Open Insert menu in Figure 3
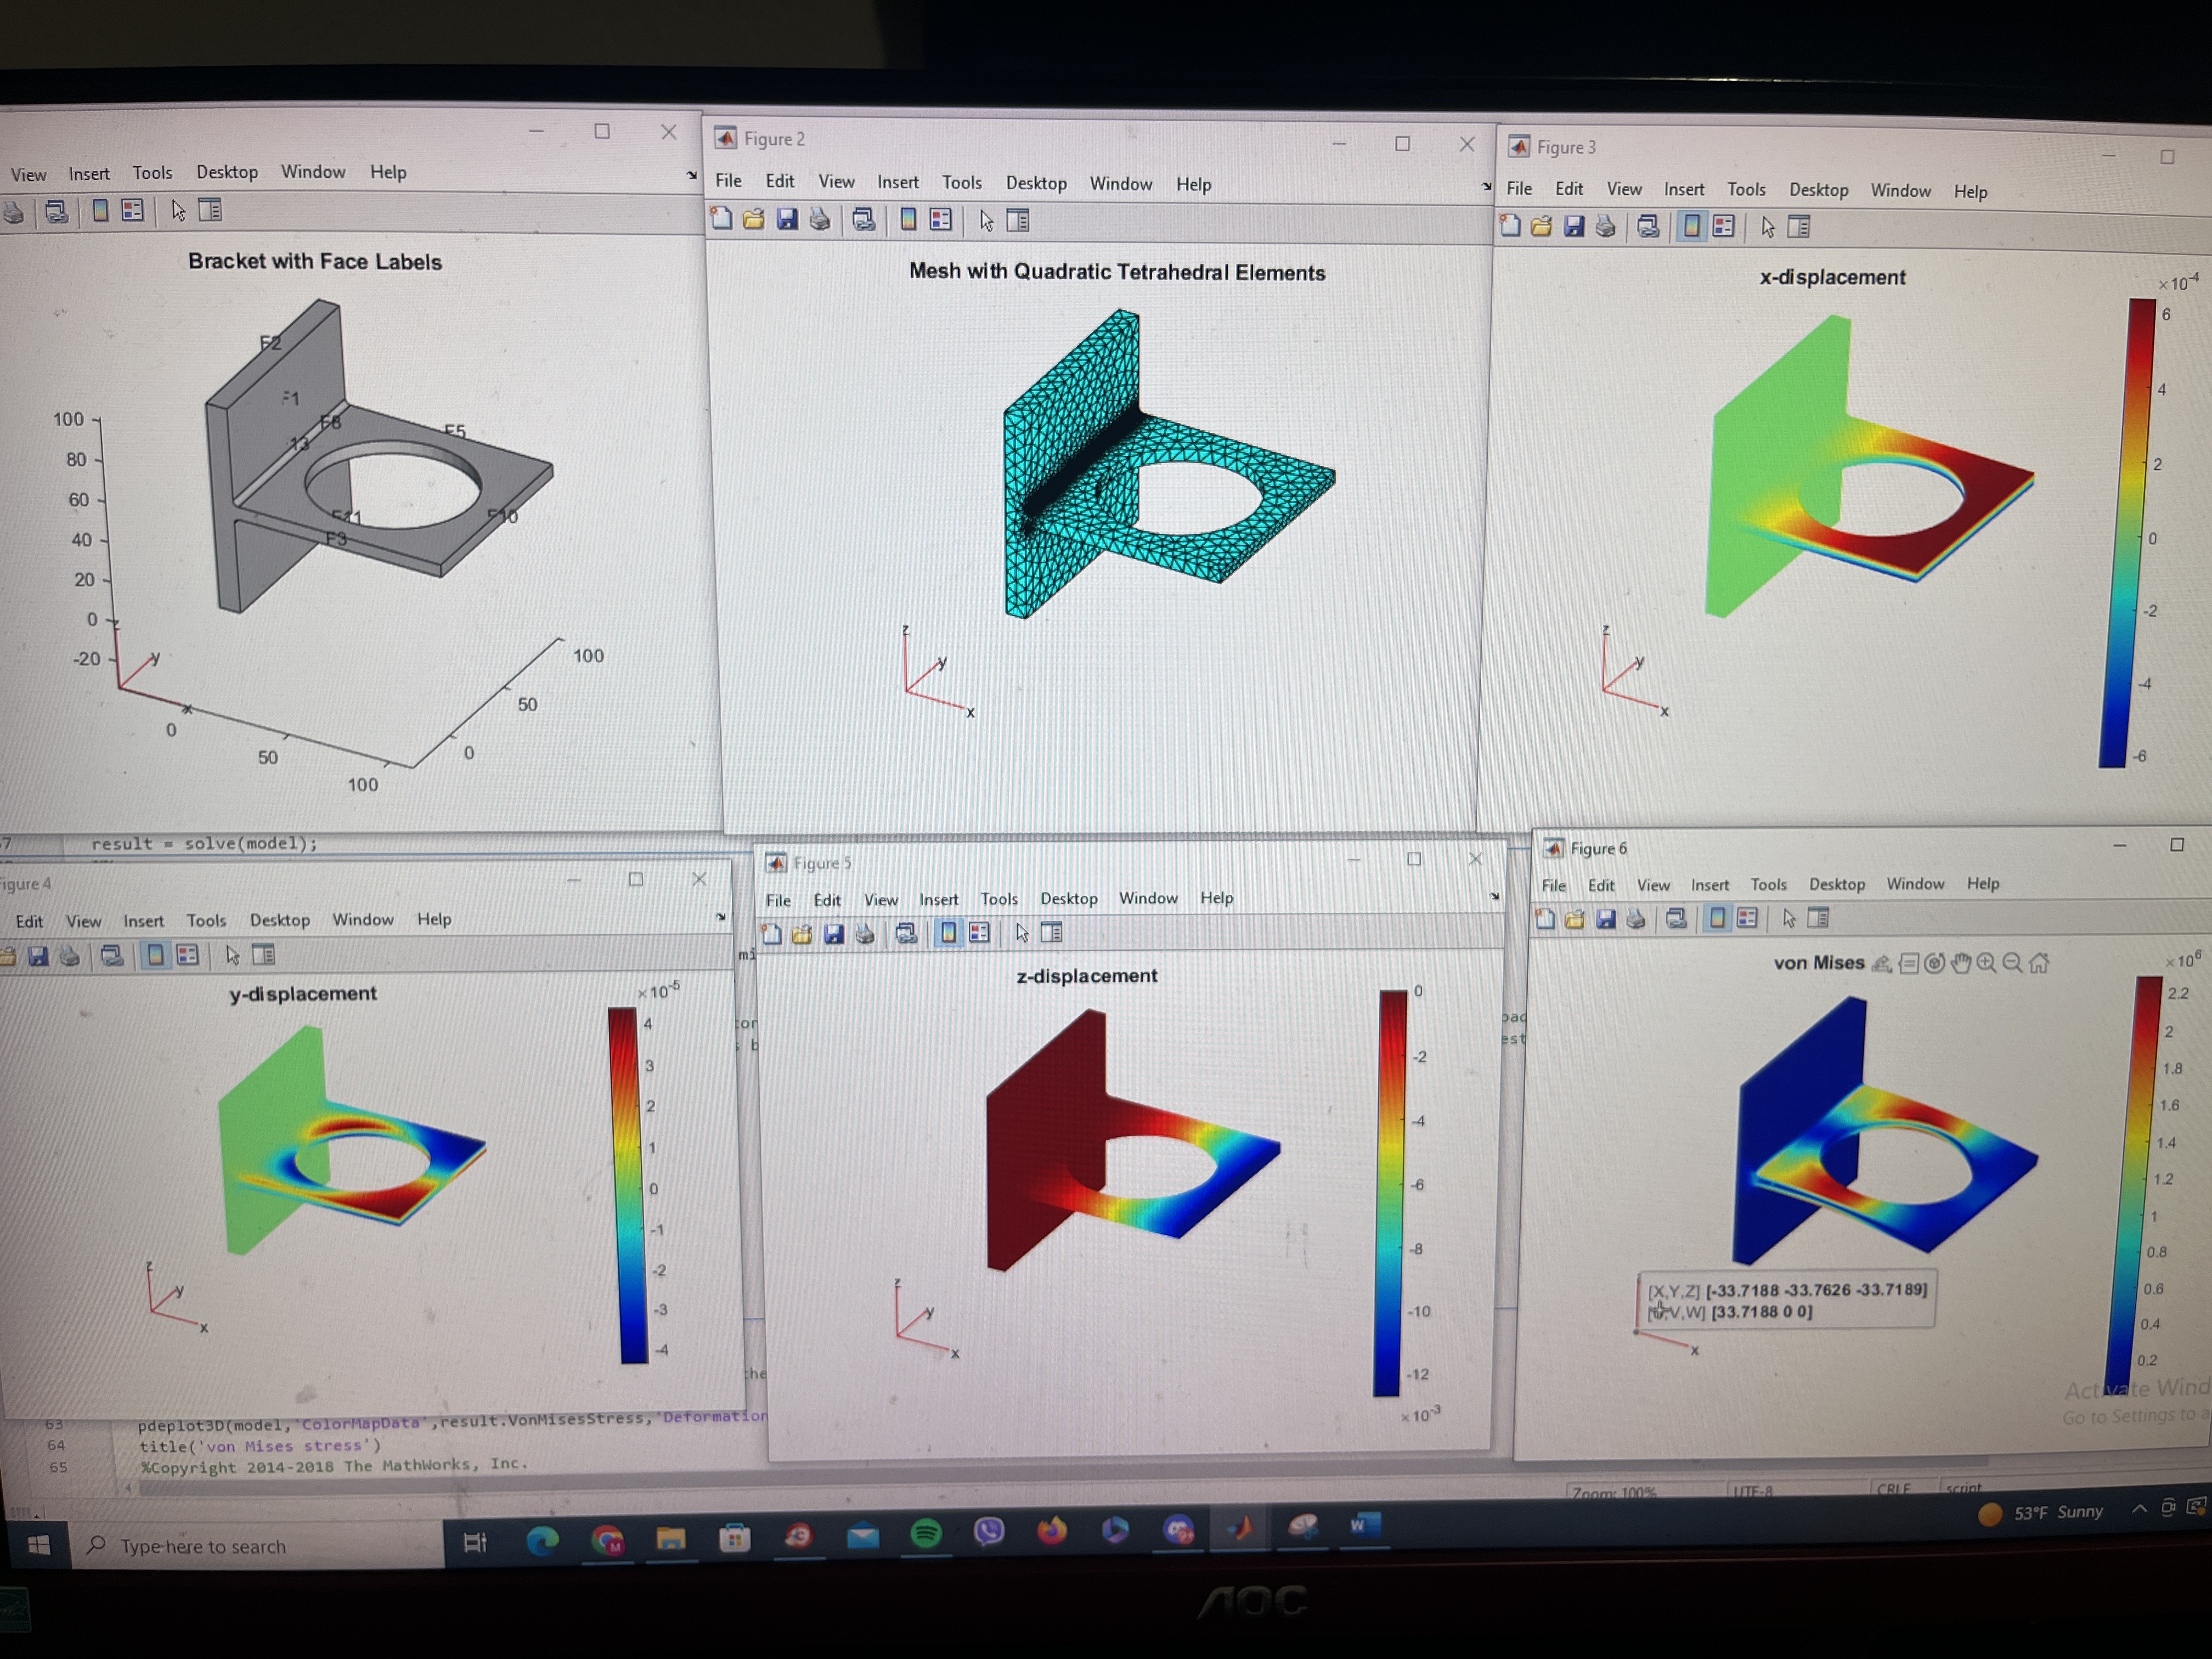Screen dimensions: 2212x1659 [x=1683, y=189]
